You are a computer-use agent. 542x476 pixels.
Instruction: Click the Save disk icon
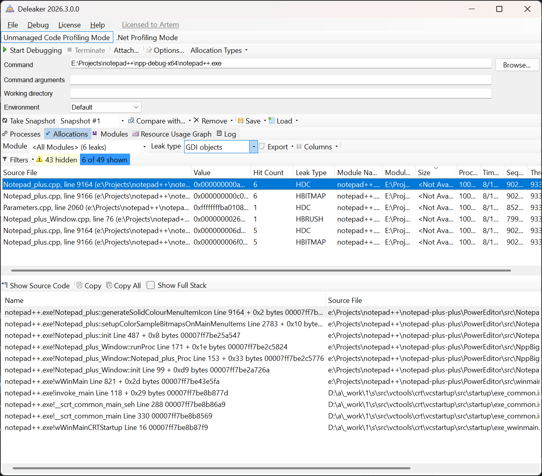point(241,121)
